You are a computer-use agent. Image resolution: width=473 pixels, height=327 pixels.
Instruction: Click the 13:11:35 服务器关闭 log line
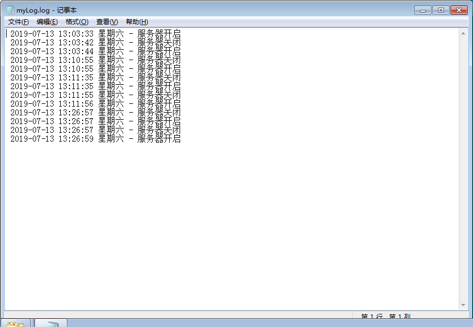[95, 77]
